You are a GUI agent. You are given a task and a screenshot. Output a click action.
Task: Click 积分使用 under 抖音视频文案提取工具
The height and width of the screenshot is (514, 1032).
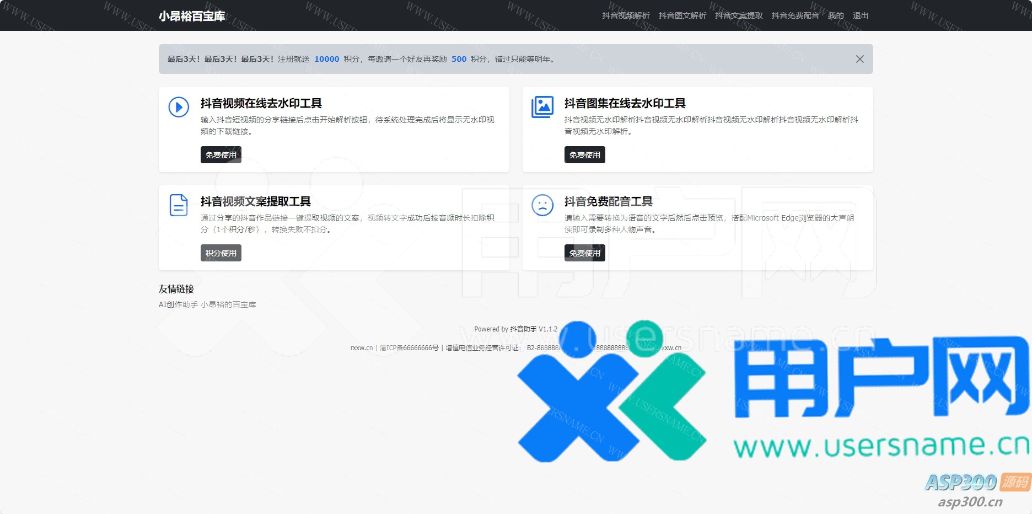point(221,253)
